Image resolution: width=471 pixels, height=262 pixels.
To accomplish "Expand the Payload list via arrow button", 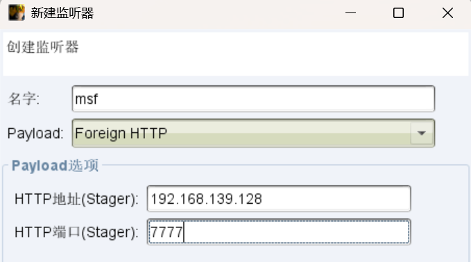I will 422,133.
